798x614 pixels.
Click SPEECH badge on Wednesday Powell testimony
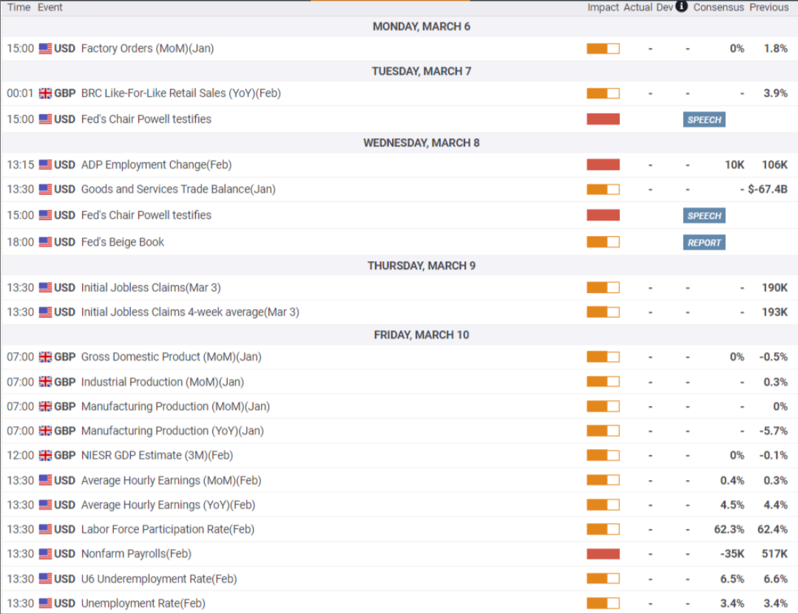click(704, 215)
